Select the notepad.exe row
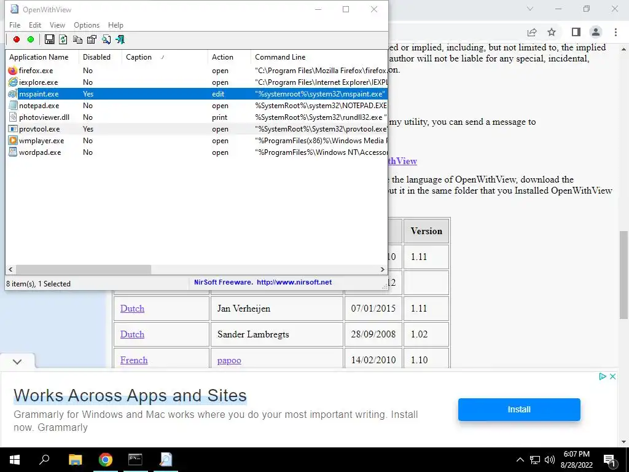The image size is (629, 472). point(197,106)
